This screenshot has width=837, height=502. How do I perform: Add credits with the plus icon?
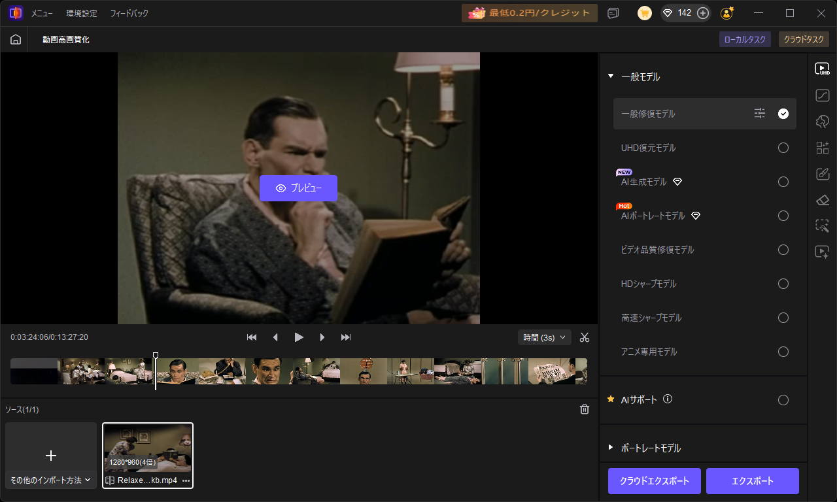(x=703, y=13)
